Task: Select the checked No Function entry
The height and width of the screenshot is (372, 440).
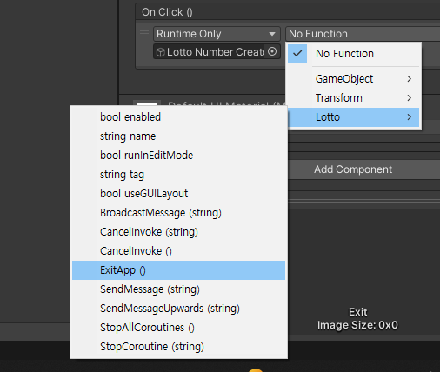Action: 354,54
